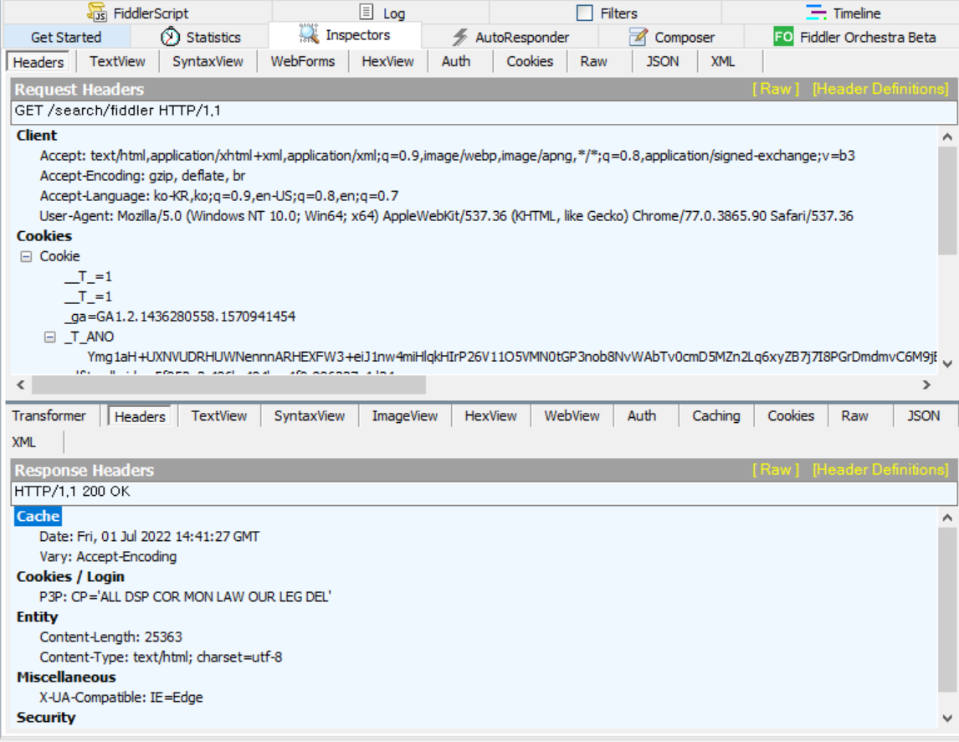Click request headers scroll down arrow
This screenshot has height=742, width=959.
(x=947, y=363)
